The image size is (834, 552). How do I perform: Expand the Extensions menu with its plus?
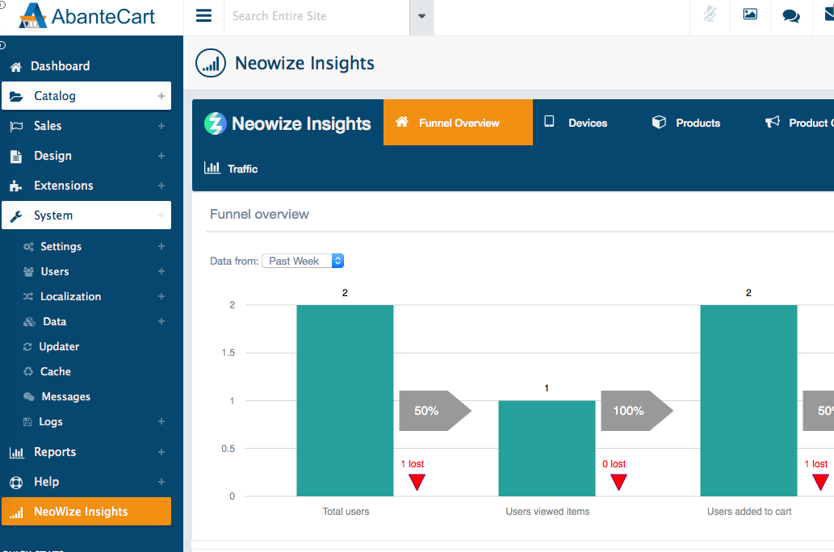[x=161, y=186]
